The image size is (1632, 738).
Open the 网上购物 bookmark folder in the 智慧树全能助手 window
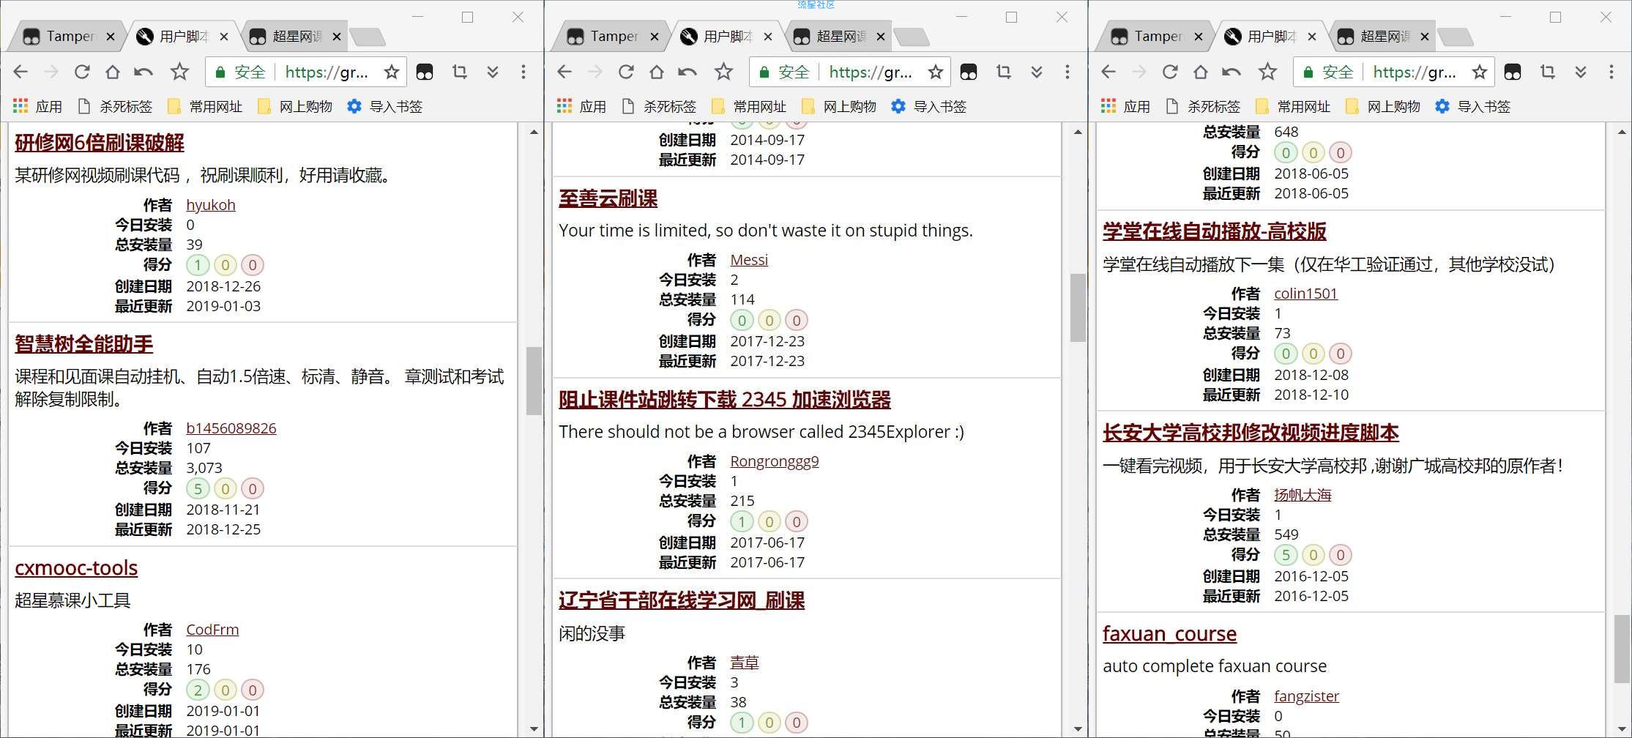point(295,106)
